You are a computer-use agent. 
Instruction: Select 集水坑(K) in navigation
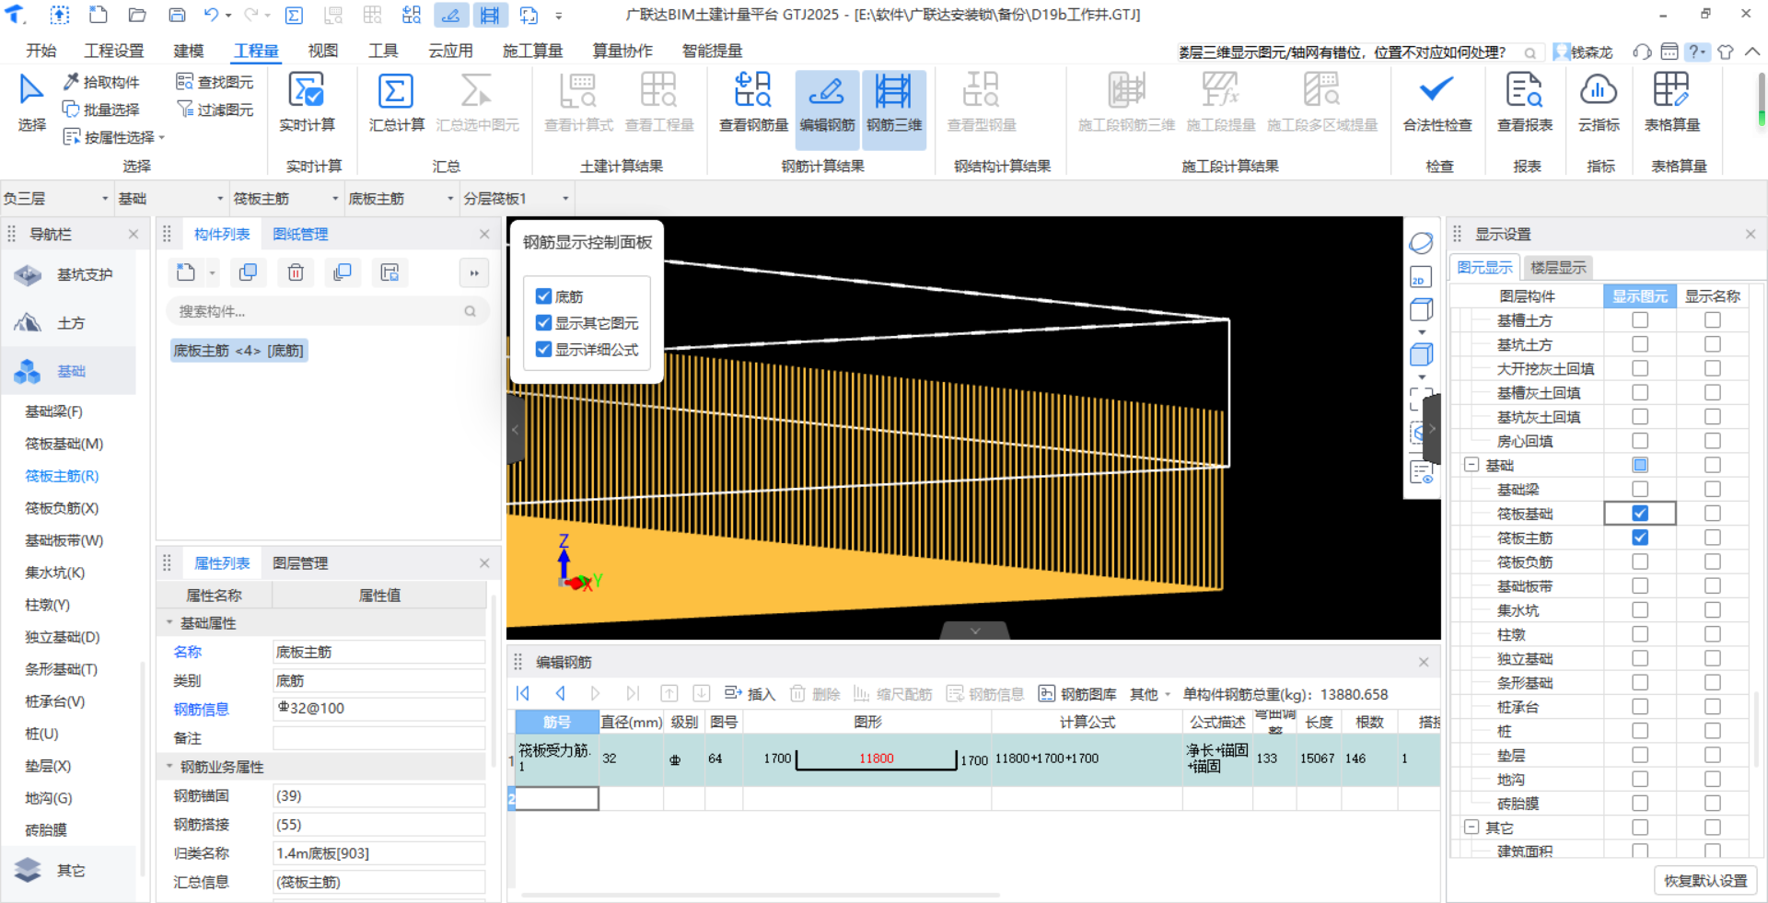tap(55, 573)
